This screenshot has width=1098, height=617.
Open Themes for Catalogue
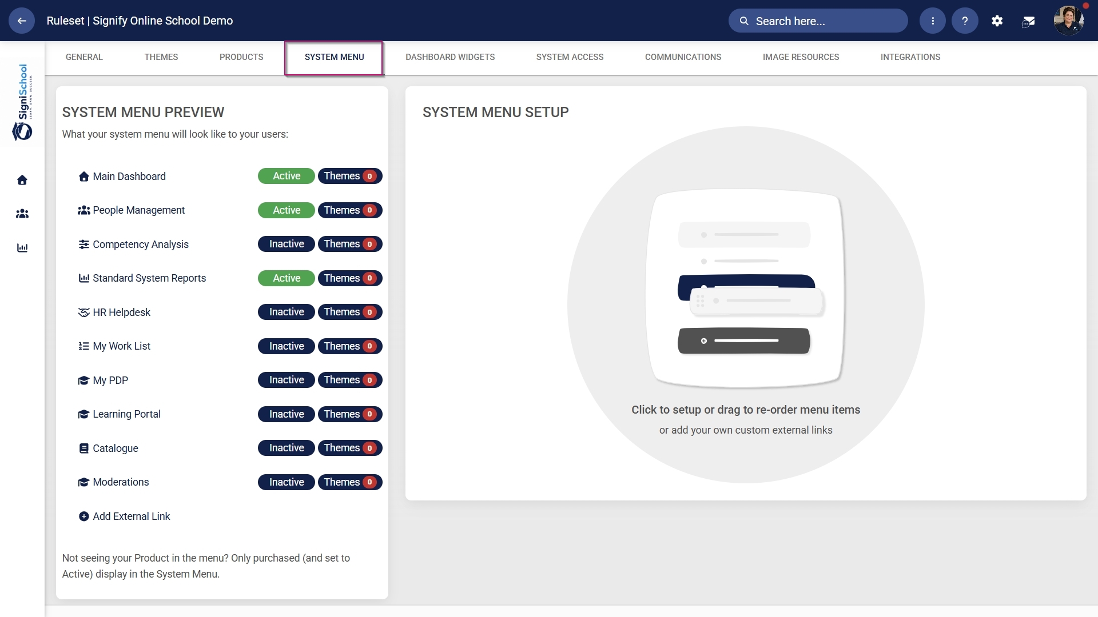click(x=350, y=448)
